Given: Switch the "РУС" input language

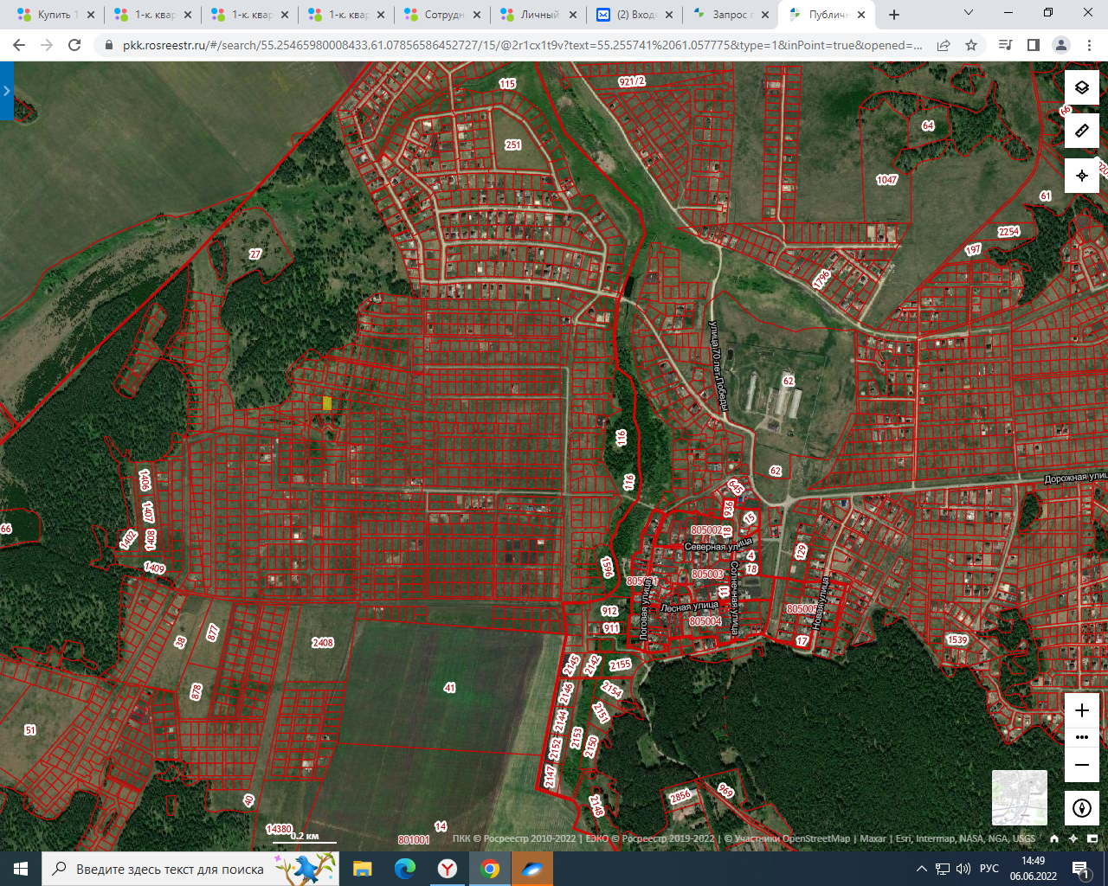Looking at the screenshot, I should coord(989,869).
